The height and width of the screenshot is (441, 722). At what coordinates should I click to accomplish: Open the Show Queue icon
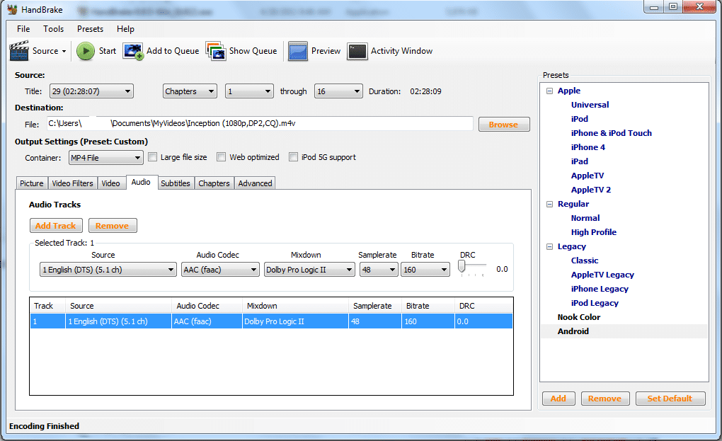coord(216,51)
